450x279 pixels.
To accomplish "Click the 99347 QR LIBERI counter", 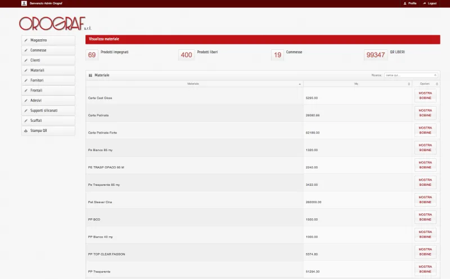I will coord(376,55).
